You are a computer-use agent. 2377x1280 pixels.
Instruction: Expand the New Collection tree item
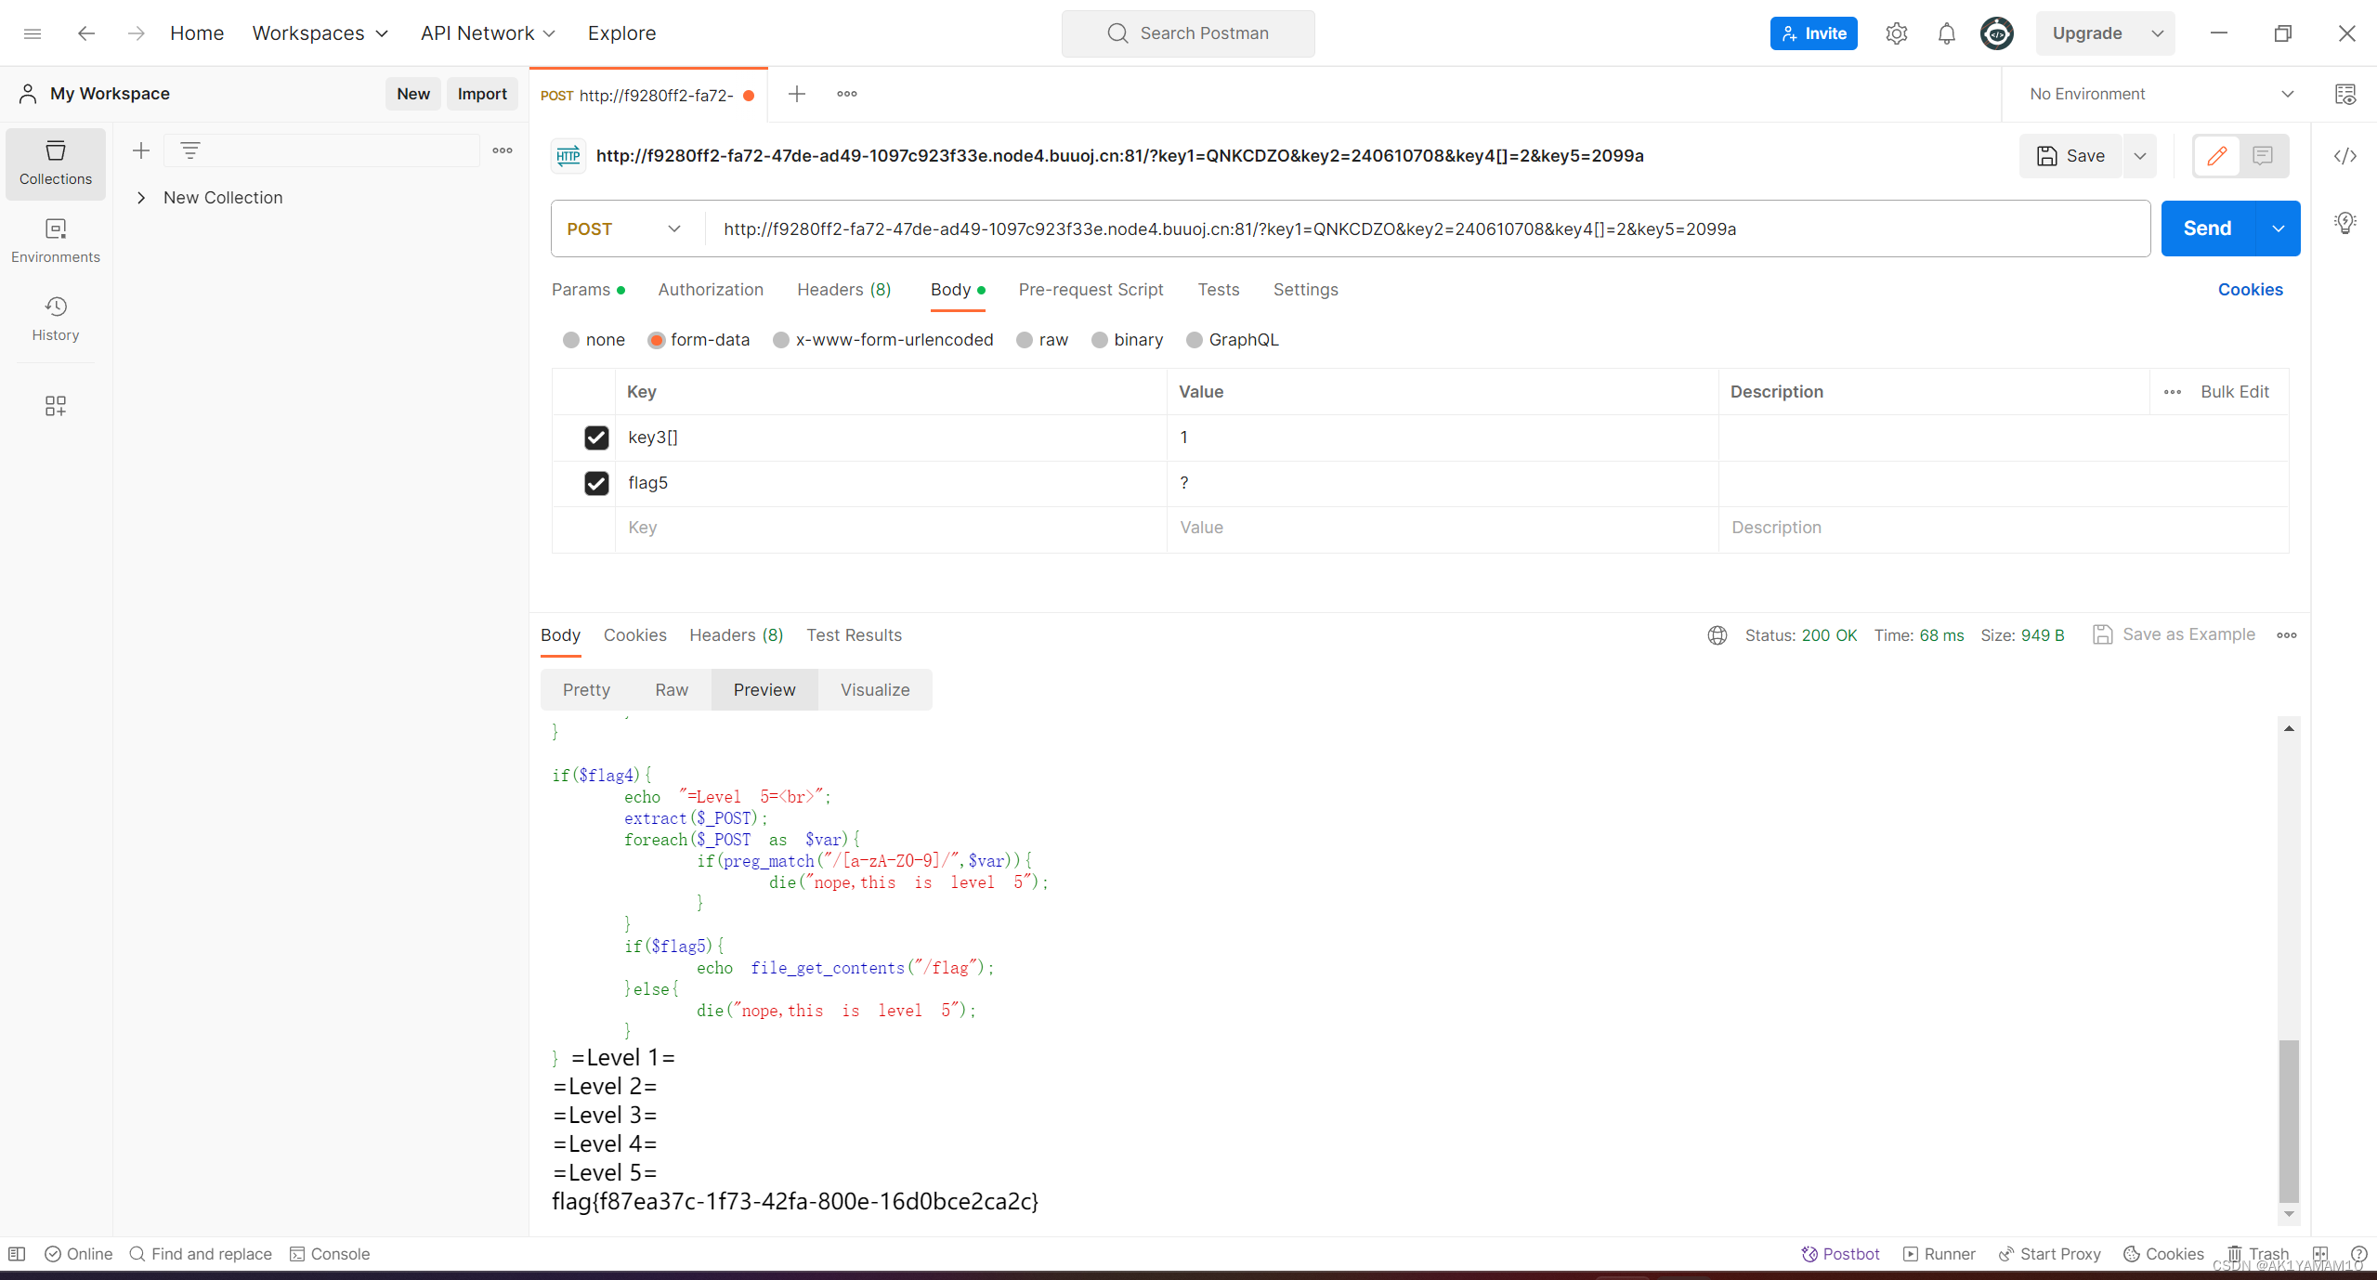141,198
